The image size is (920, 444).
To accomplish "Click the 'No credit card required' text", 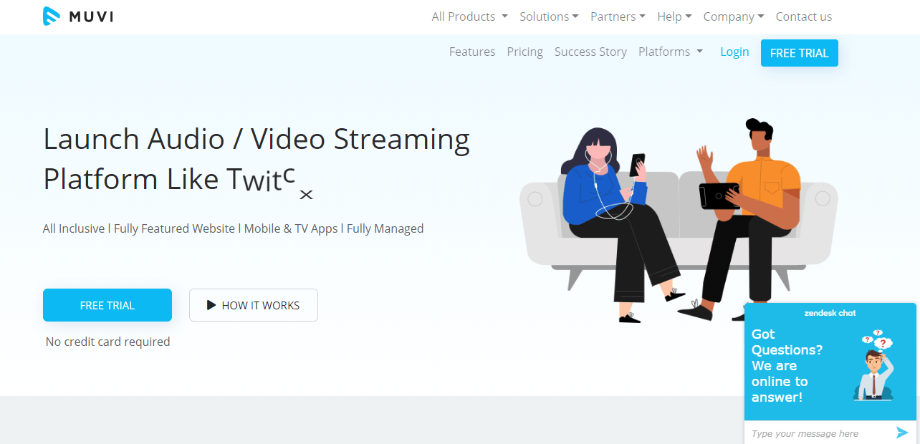I will (107, 342).
